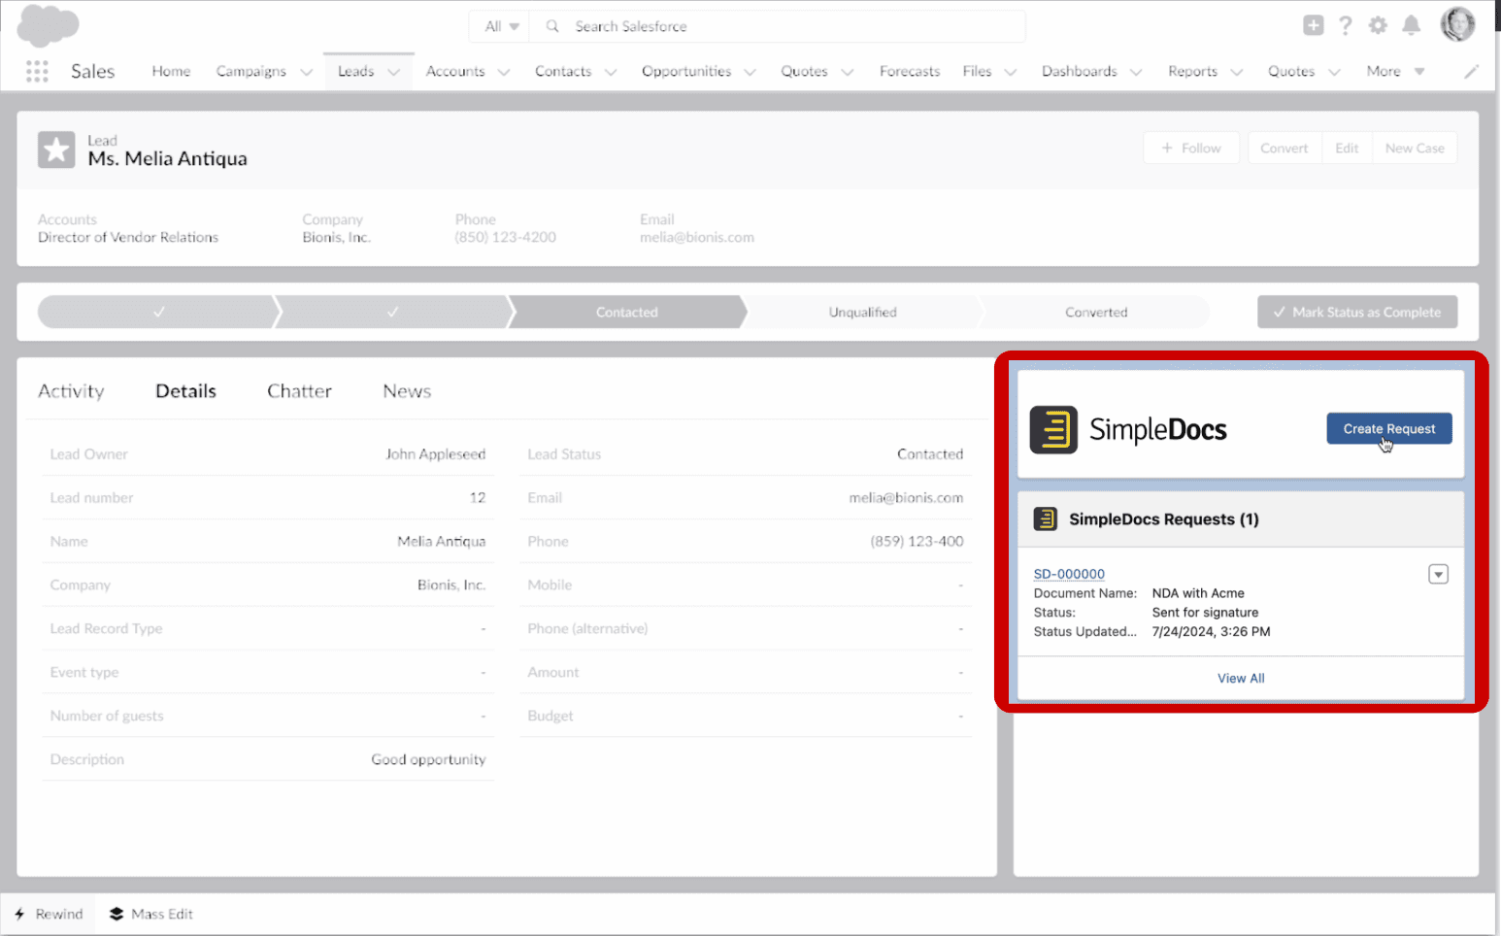
Task: Click the Follow button
Action: (1191, 148)
